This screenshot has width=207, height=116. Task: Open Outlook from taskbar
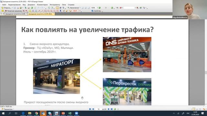coord(43,113)
